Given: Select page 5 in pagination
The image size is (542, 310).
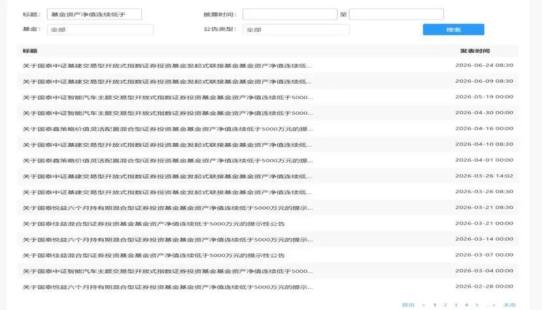Looking at the screenshot, I should coord(477,305).
